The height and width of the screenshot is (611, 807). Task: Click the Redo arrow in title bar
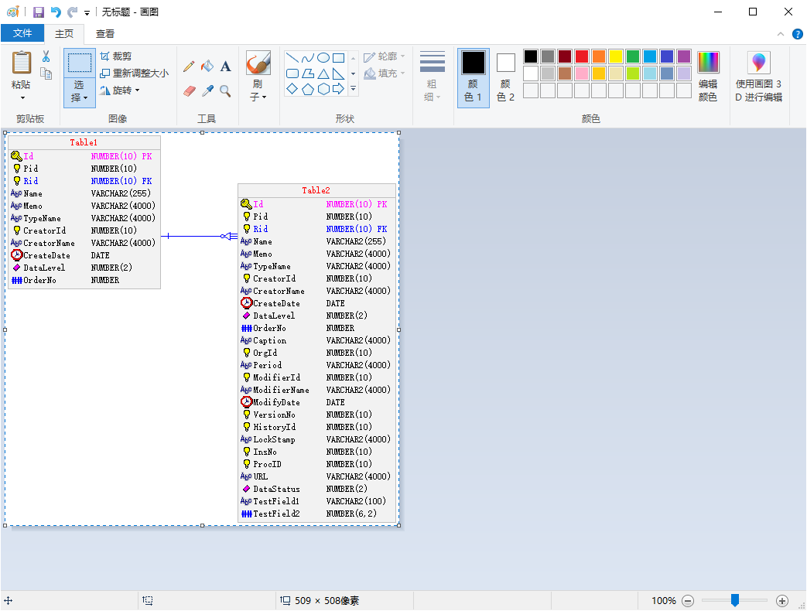73,12
